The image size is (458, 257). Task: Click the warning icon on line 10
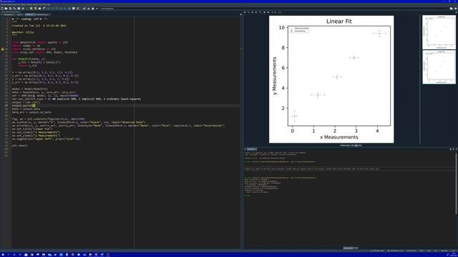3,49
